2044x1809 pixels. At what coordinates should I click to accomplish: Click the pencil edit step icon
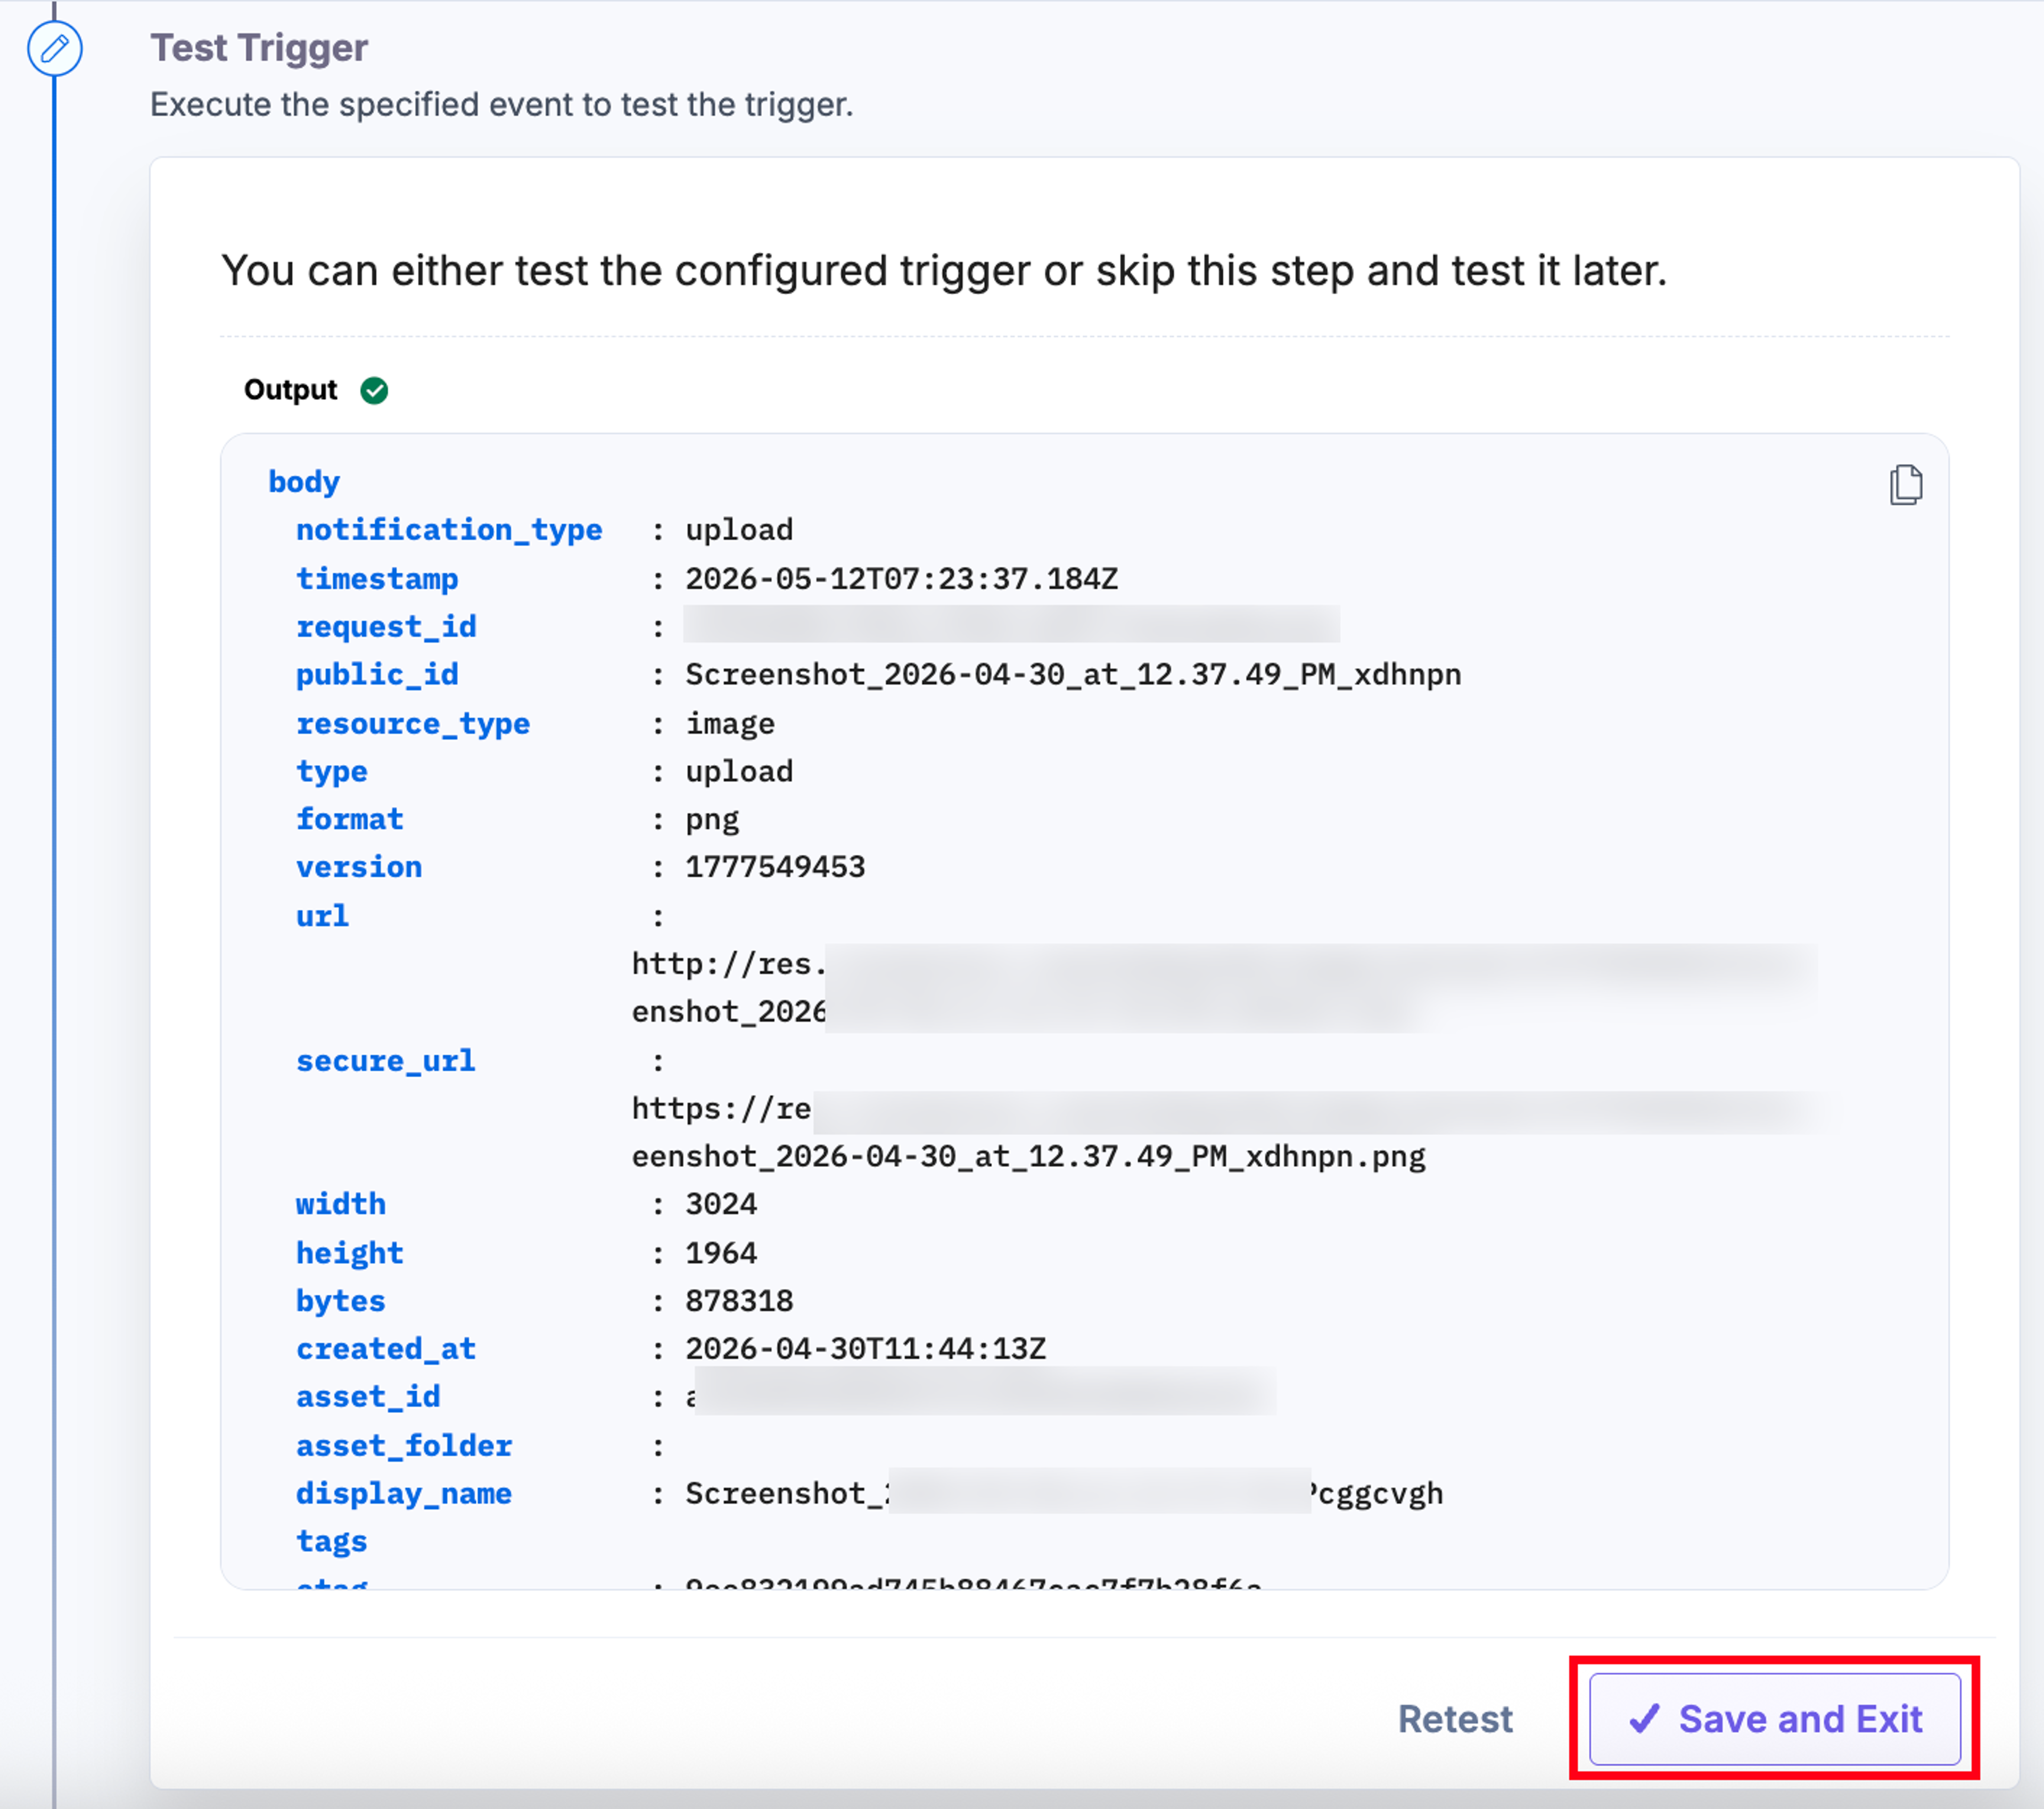(x=54, y=48)
